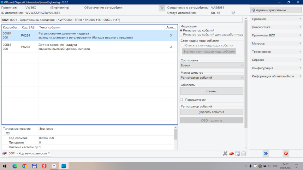This screenshot has width=303, height=170.
Task: Click the volume speaker tray icon
Action: click(270, 166)
